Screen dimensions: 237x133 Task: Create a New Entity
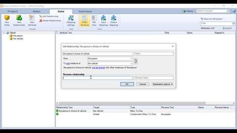[x=7, y=21]
